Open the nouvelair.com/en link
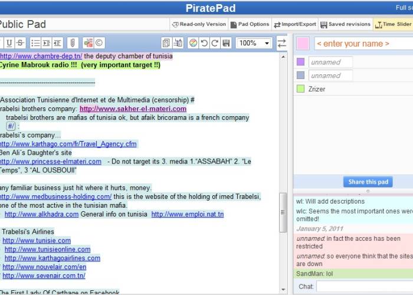This screenshot has width=413, height=295. point(44,267)
